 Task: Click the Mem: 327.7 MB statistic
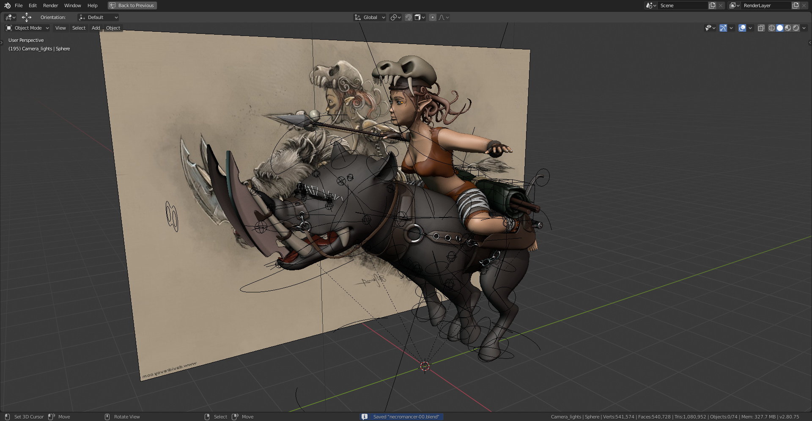(758, 417)
